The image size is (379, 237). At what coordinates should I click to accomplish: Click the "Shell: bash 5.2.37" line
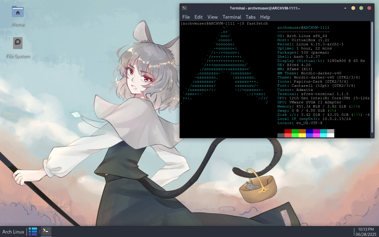point(299,57)
